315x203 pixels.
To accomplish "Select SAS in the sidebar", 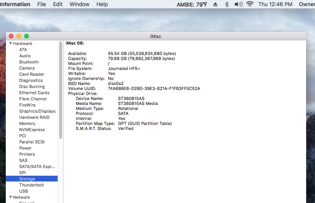I will (x=23, y=160).
